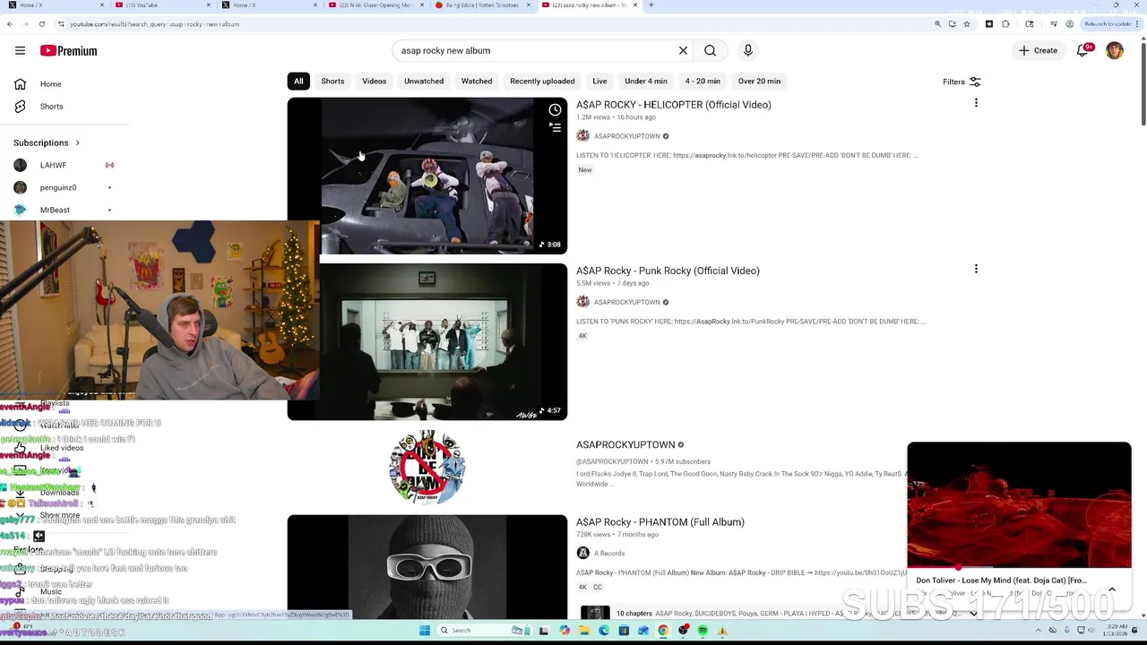Screen dimensions: 1147x645
Task: Toggle the Live filter chip
Action: [599, 82]
